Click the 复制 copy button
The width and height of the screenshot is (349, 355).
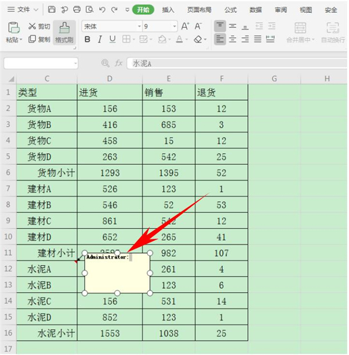tap(40, 39)
